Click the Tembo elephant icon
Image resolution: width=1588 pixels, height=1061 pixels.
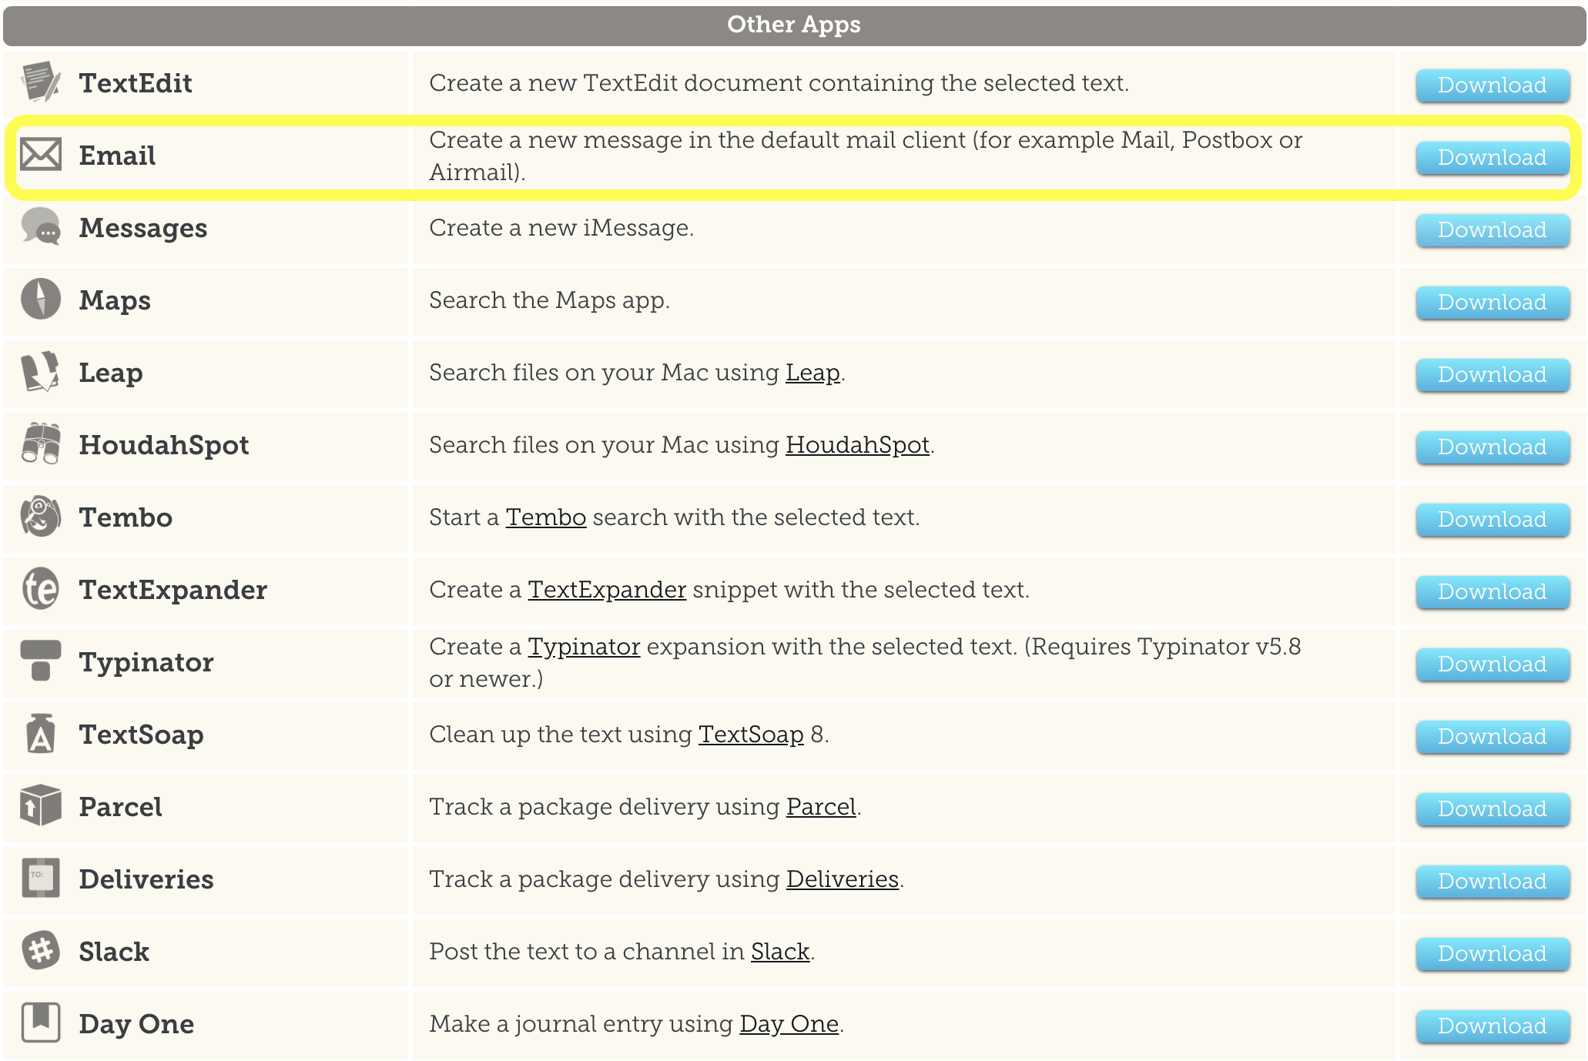(41, 517)
